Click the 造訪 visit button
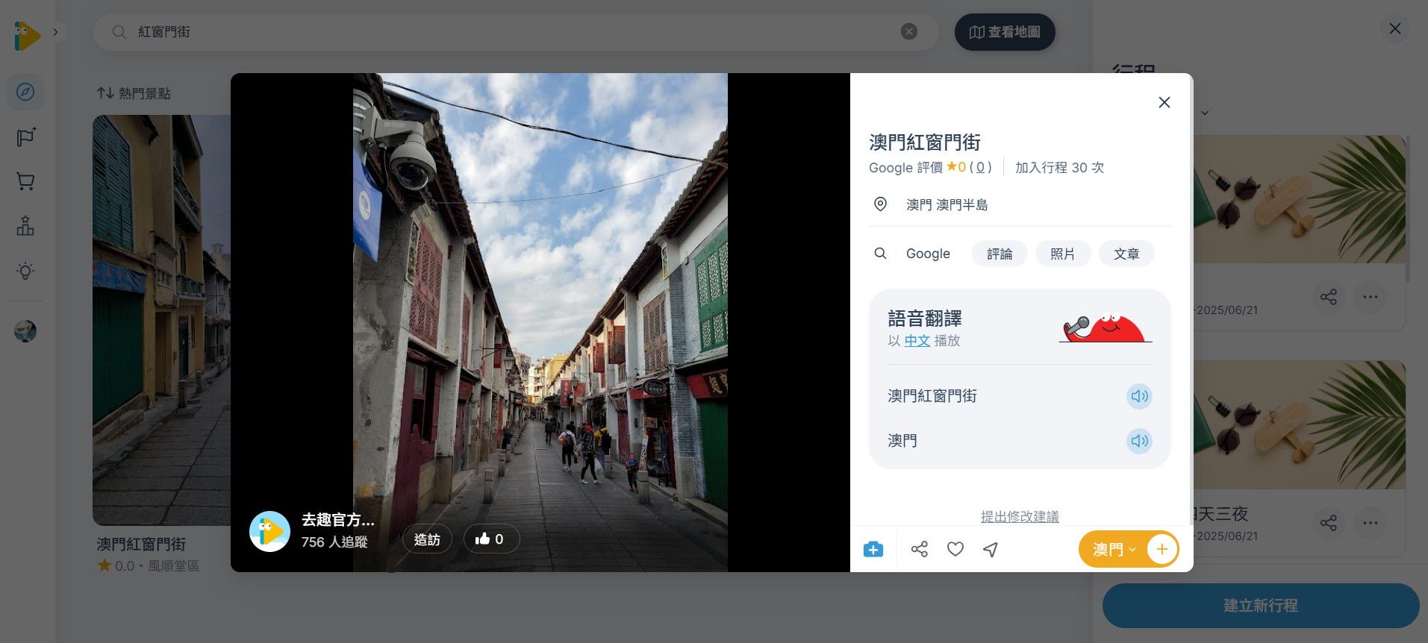1428x643 pixels. (x=427, y=539)
